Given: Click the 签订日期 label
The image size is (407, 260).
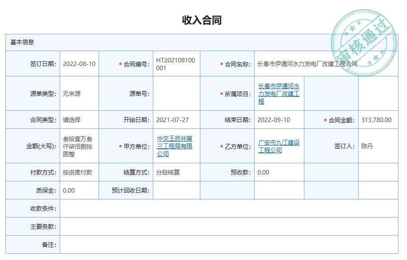Looking at the screenshot, I should click(x=43, y=64).
